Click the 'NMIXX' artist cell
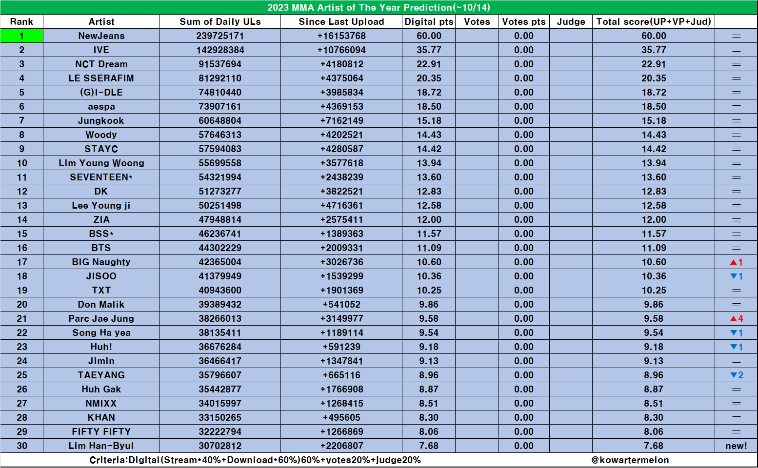The height and width of the screenshot is (468, 758). [101, 404]
